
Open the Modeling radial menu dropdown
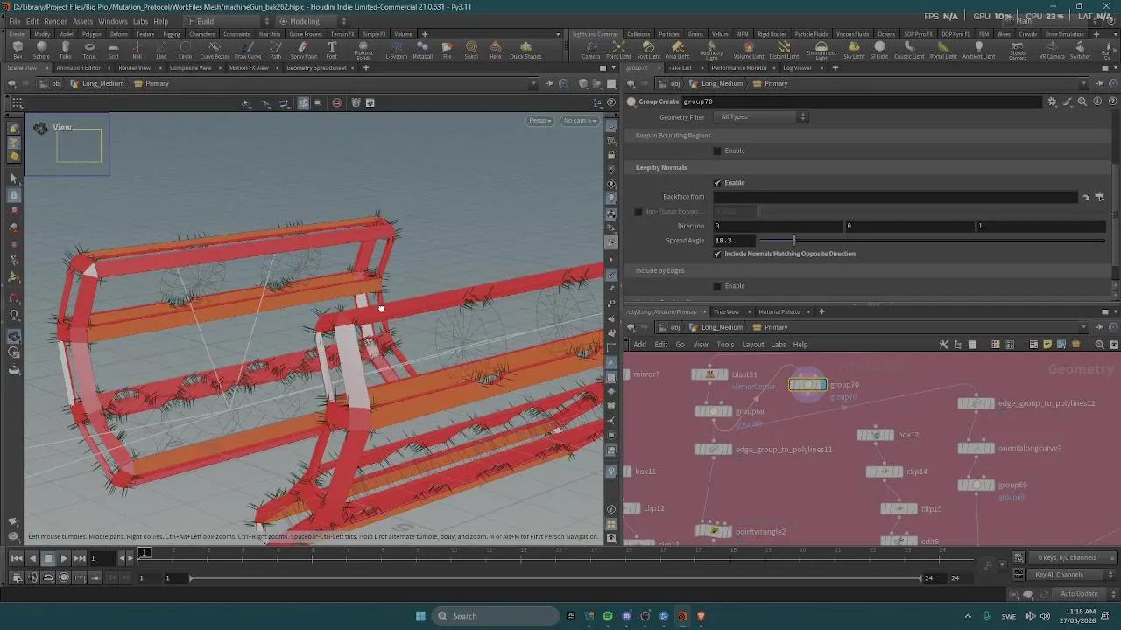[312, 21]
